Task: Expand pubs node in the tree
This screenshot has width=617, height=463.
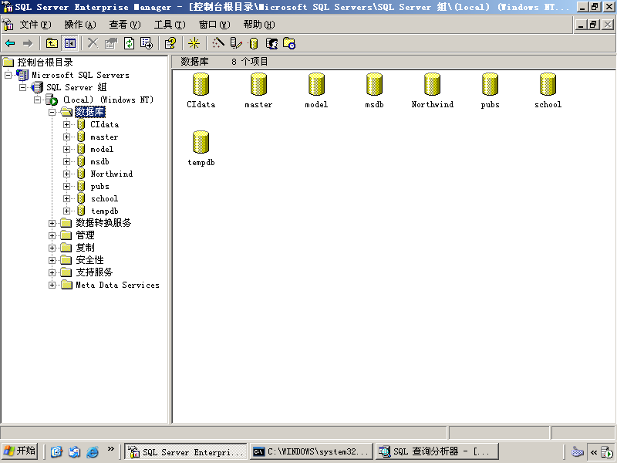Action: click(x=66, y=186)
